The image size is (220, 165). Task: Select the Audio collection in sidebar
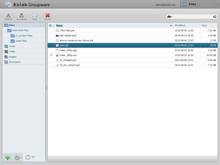12,46
